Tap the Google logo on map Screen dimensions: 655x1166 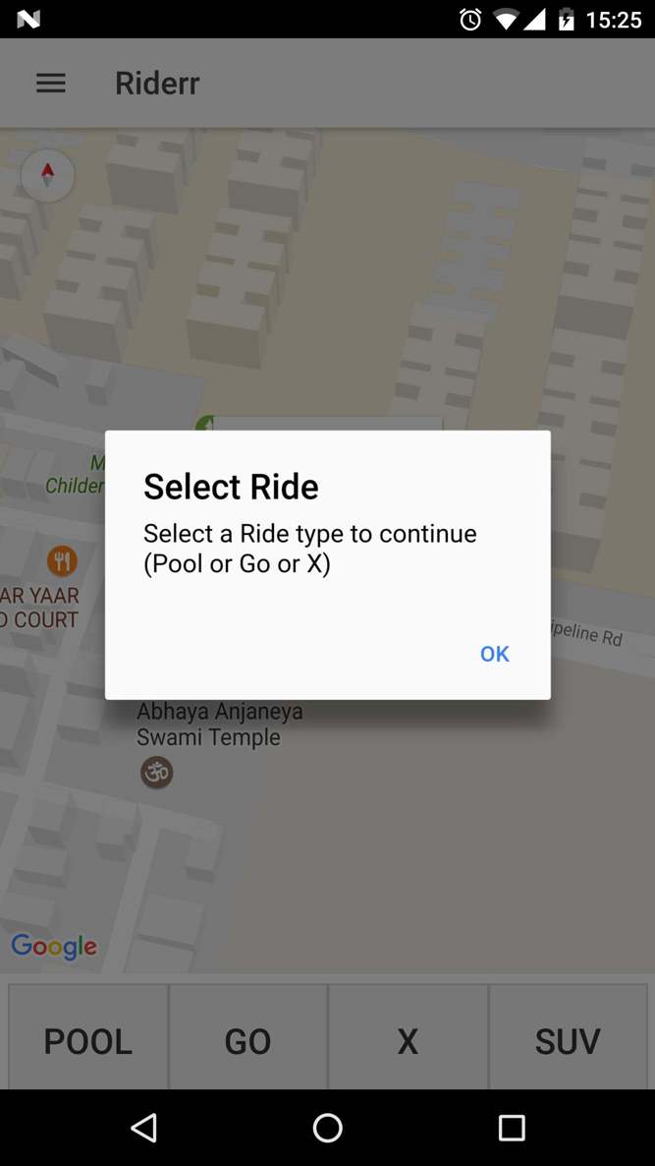(53, 947)
